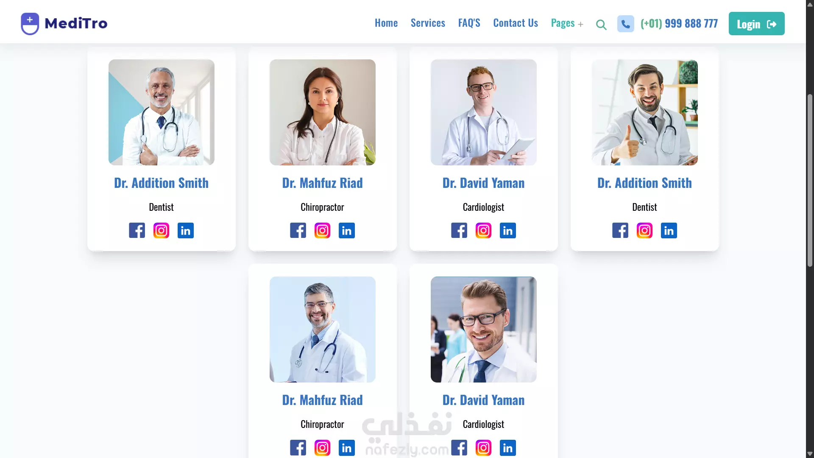Go to the Home menu item
Screen dimensions: 814x458
click(x=386, y=23)
